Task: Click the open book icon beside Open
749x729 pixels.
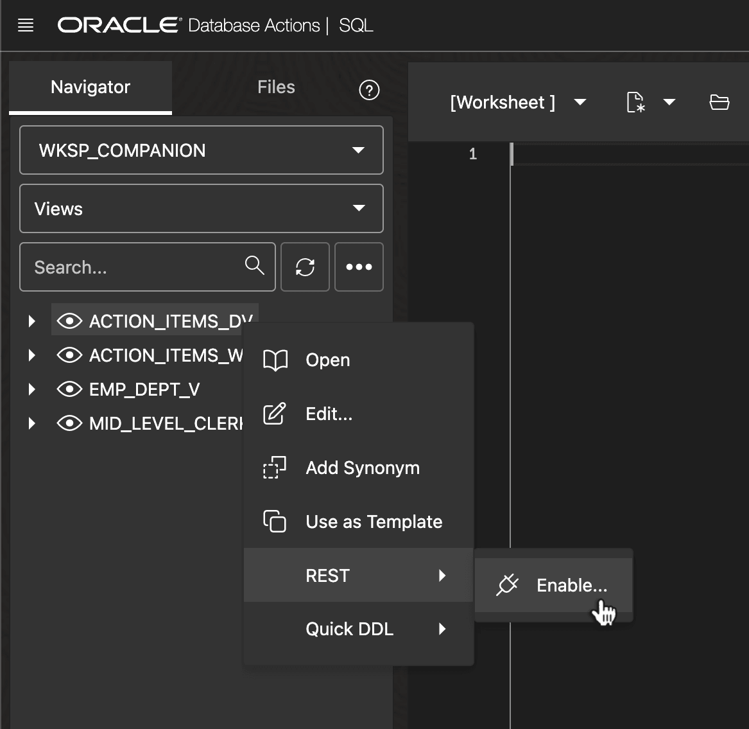Action: (275, 360)
